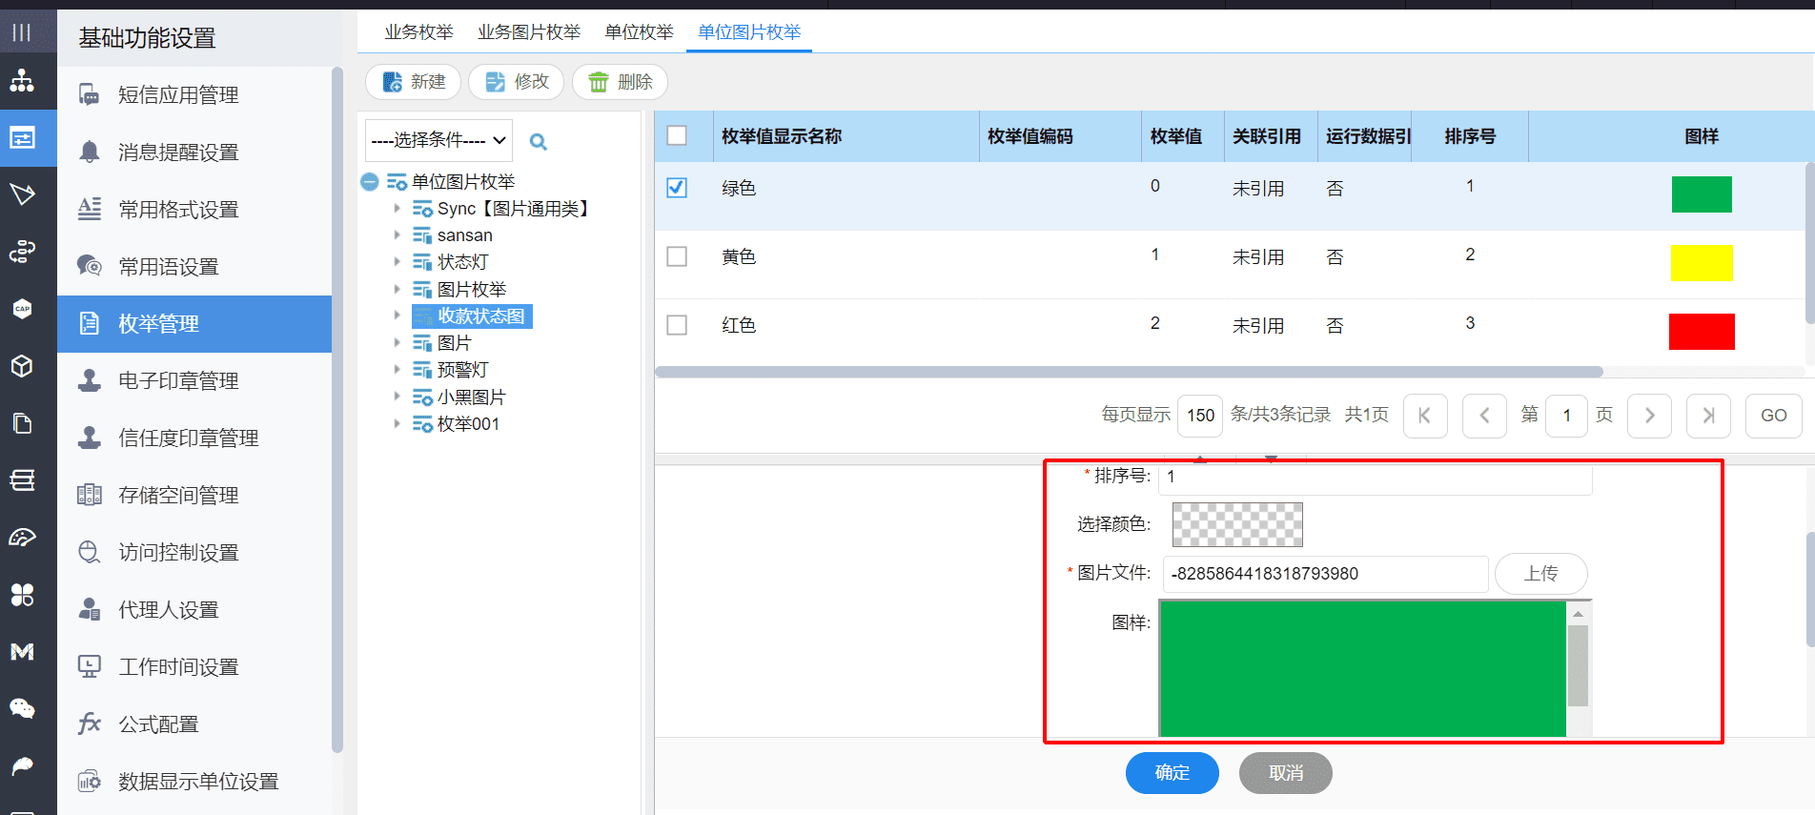Click the bell icon for 消息提醒设置
This screenshot has height=815, width=1815.
coord(89,152)
